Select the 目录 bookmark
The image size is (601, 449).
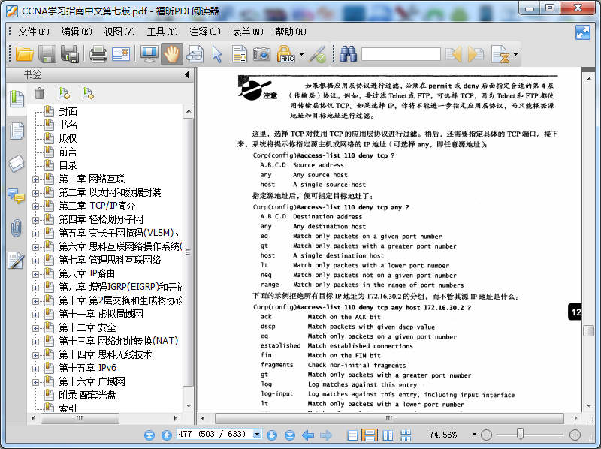point(68,165)
